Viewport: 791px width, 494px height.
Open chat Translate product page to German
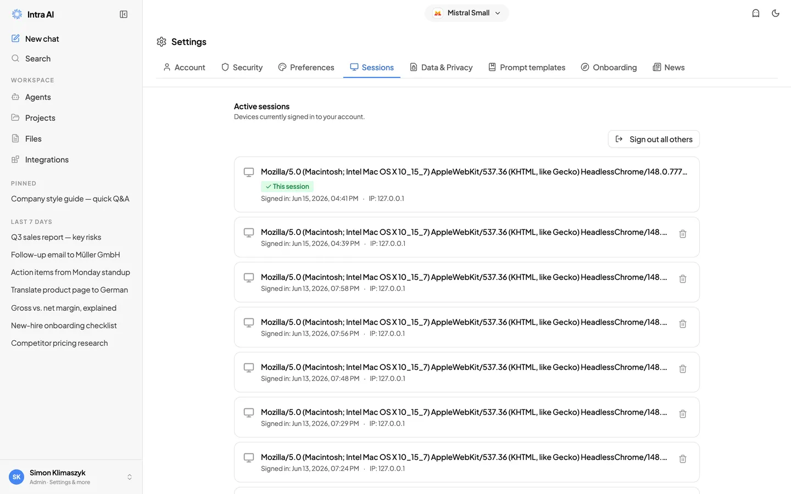[x=69, y=290]
